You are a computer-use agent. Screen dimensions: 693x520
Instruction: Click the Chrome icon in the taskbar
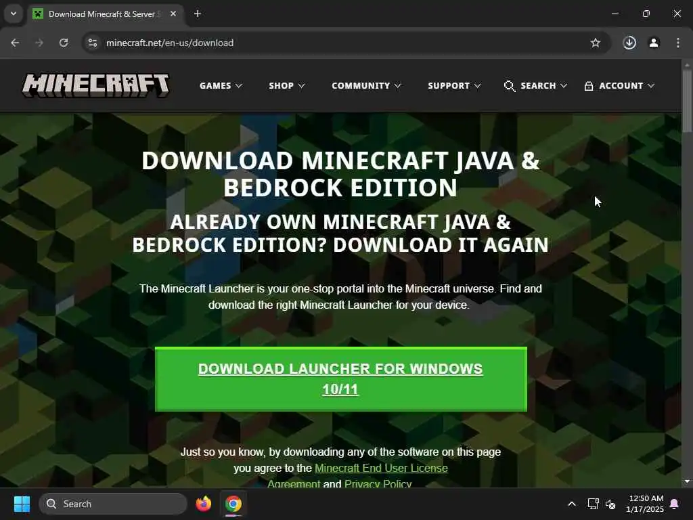[233, 504]
